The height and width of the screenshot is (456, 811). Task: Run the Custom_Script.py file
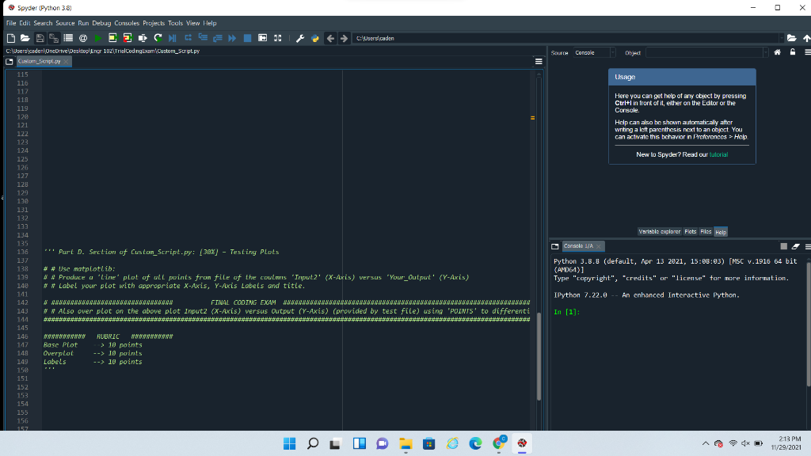[x=98, y=37]
